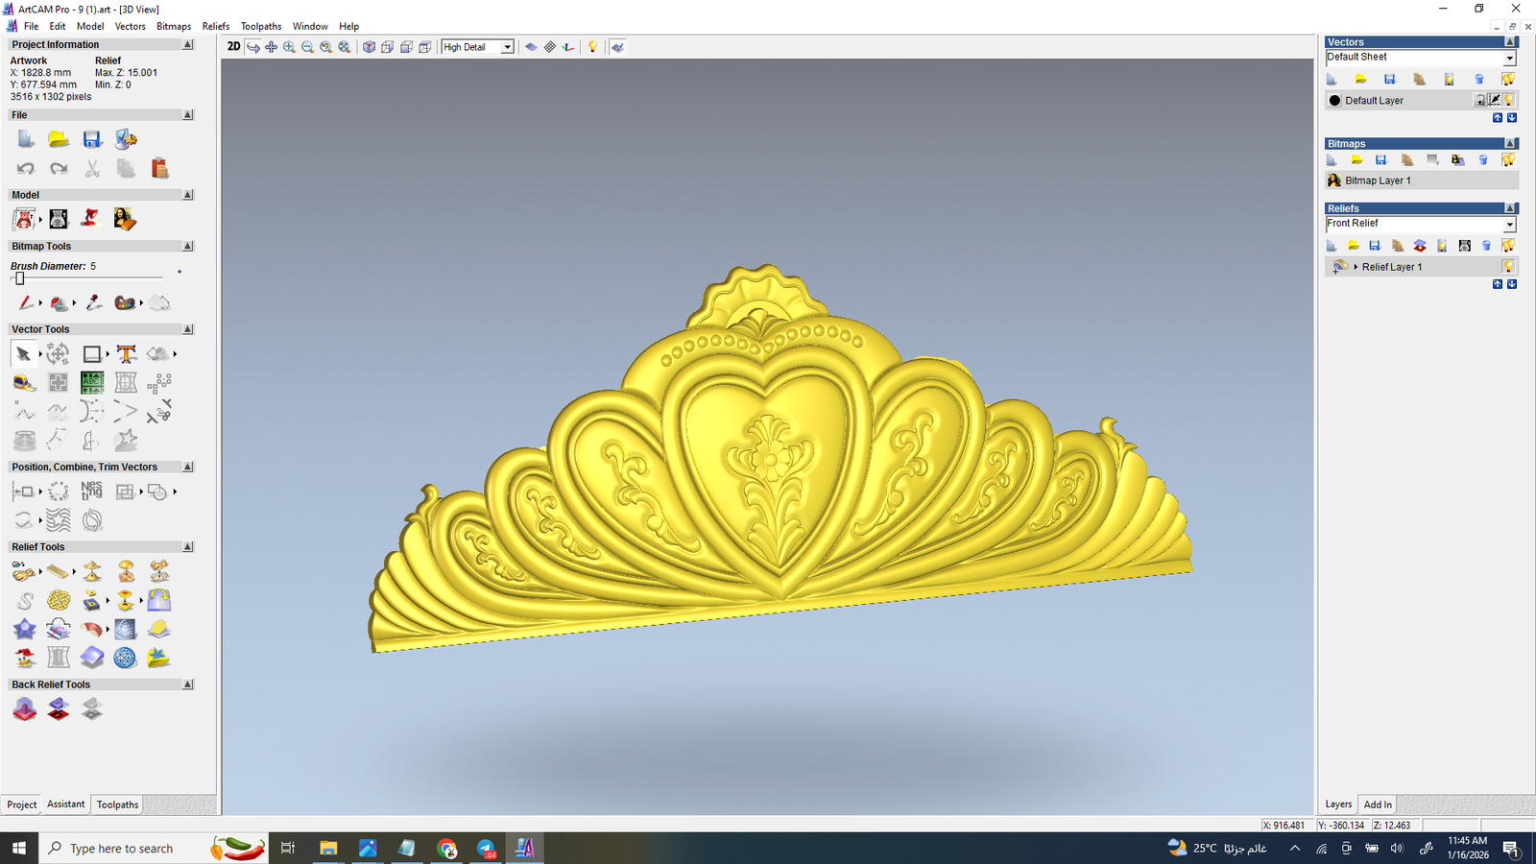Toggle visibility bulb of Default Layer

[x=1509, y=101]
